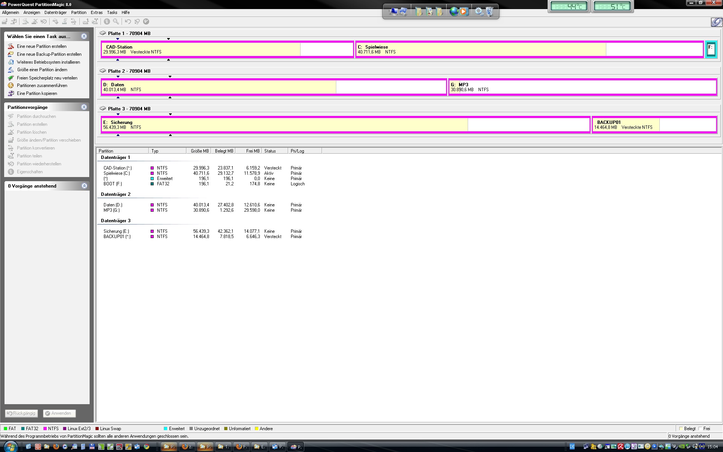The width and height of the screenshot is (723, 452).
Task: Select the 'BOOT (F:)' row in list
Action: click(x=204, y=184)
